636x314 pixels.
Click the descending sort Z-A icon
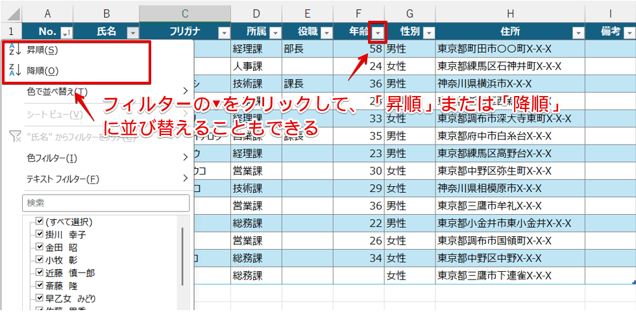coord(14,71)
